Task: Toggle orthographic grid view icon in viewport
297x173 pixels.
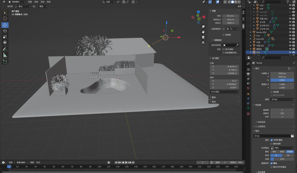Action: (x=203, y=42)
